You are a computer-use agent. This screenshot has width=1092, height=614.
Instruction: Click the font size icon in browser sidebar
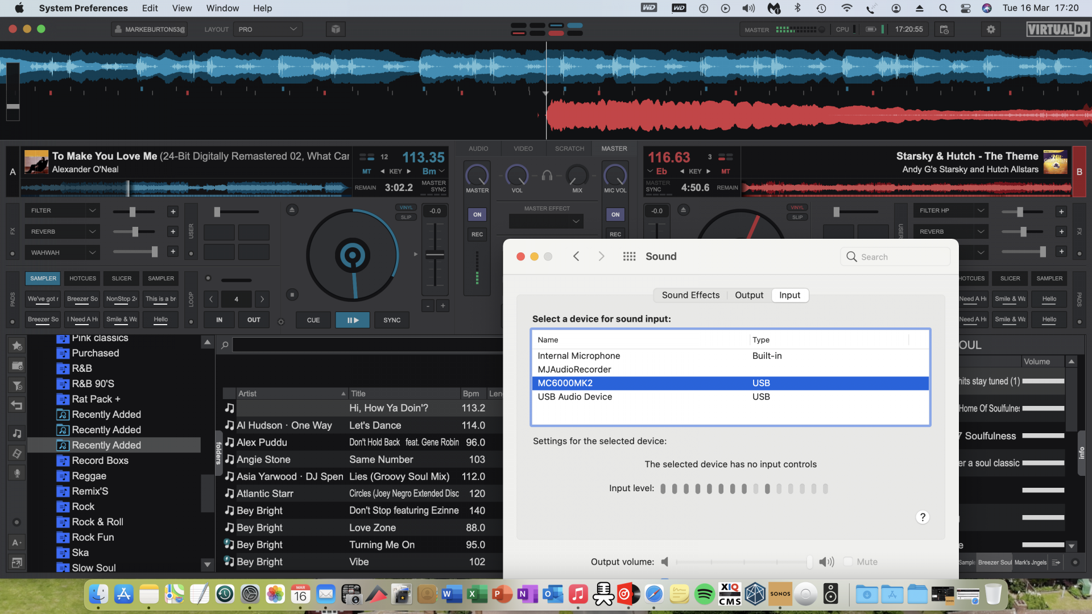(17, 542)
